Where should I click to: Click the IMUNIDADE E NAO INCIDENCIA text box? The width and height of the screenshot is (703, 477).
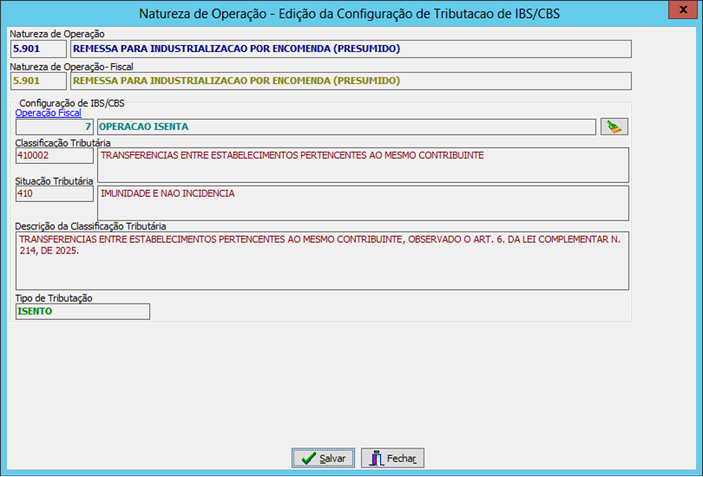[362, 202]
